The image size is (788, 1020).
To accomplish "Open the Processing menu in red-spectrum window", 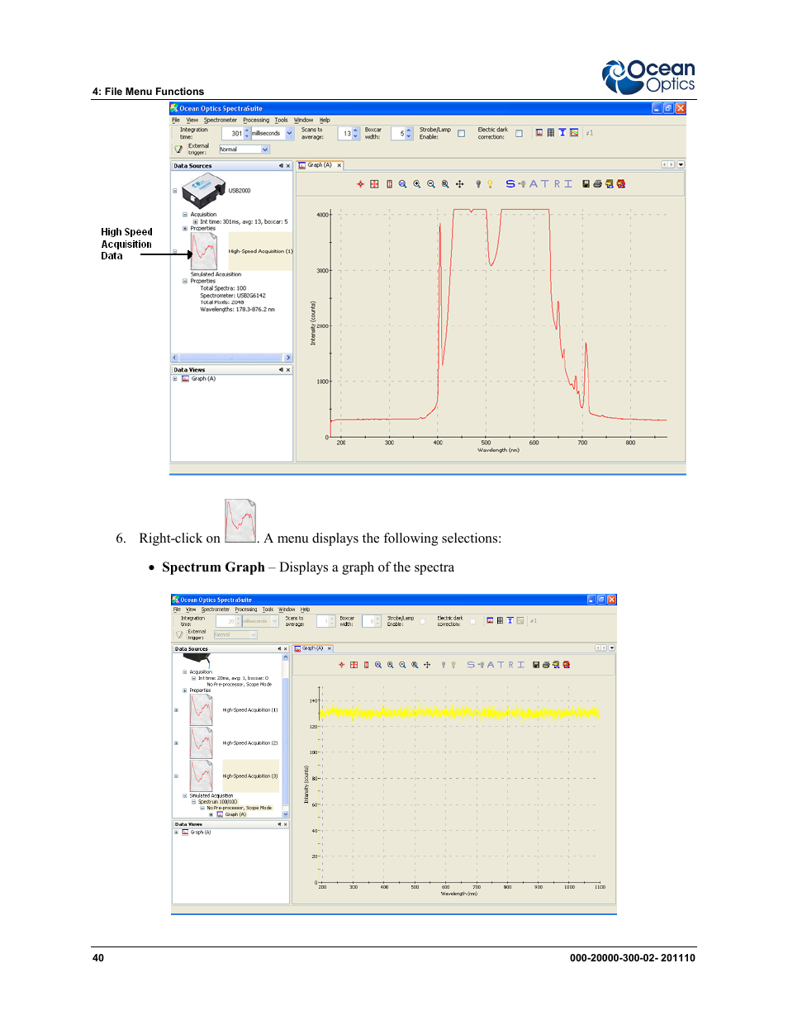I will click(256, 120).
